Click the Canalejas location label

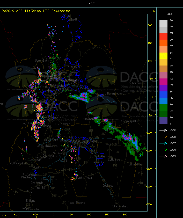[x=135, y=164]
